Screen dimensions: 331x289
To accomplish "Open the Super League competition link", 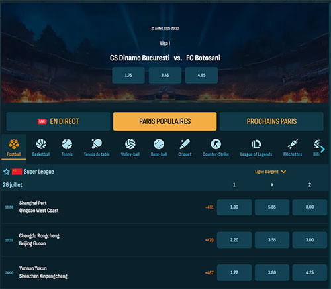I will (39, 172).
